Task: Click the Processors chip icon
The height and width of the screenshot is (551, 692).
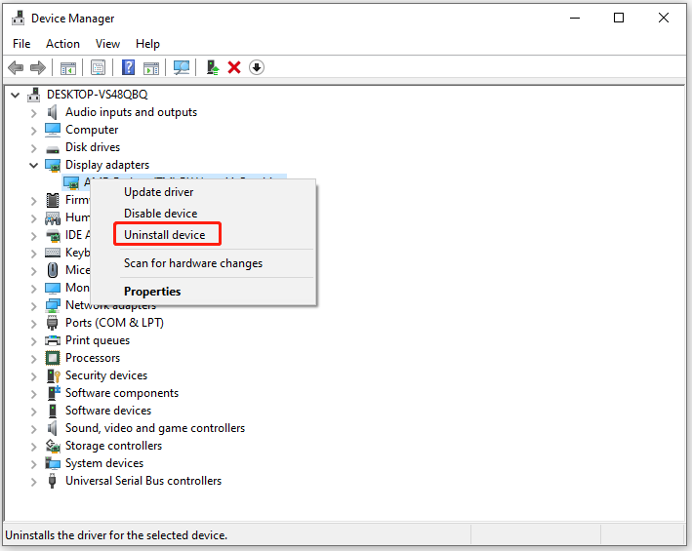Action: [53, 358]
